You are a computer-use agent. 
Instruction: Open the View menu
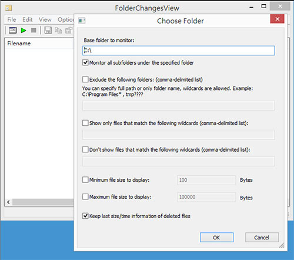45,19
